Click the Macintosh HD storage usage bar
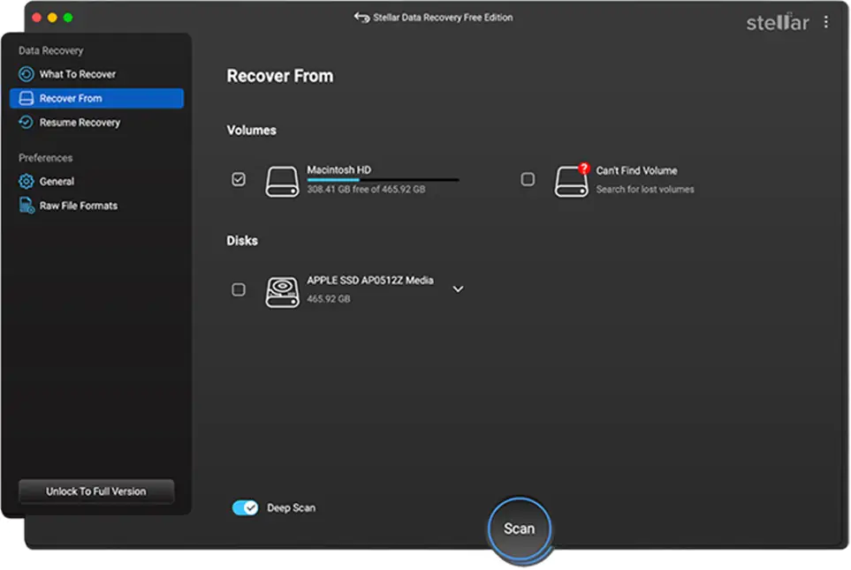The image size is (851, 570). pyautogui.click(x=384, y=179)
